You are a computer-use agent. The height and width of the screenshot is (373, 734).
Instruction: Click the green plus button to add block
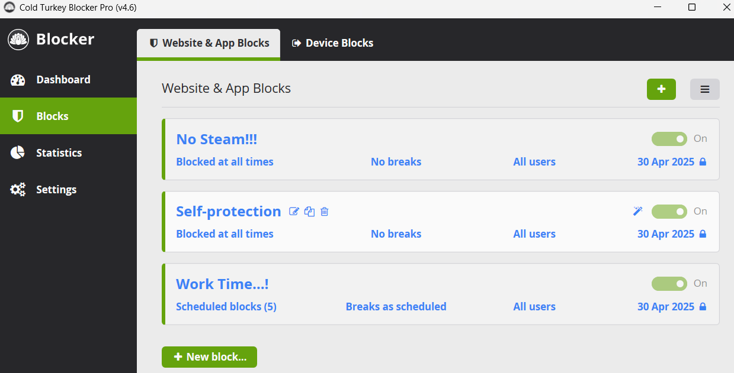(x=661, y=89)
